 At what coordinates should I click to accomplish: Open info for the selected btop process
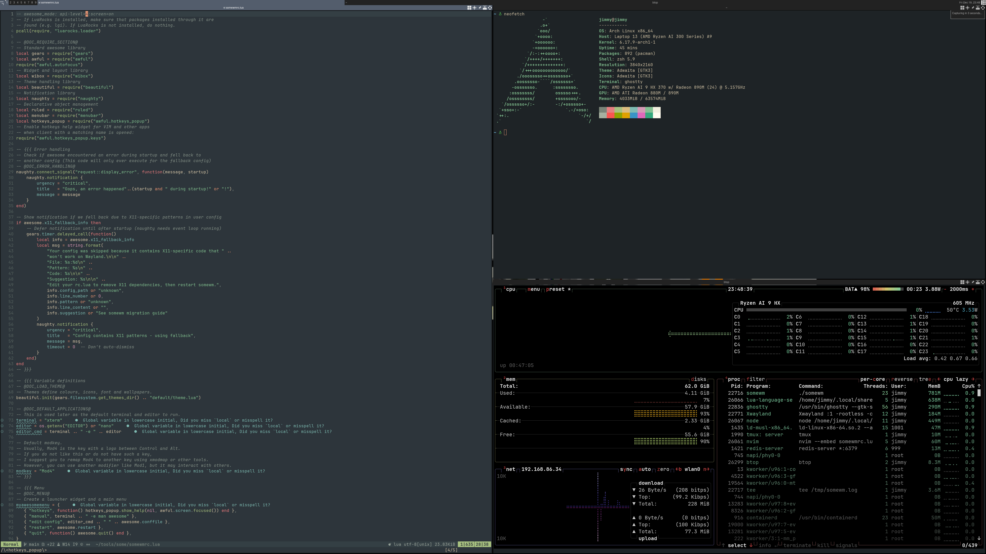(768, 546)
